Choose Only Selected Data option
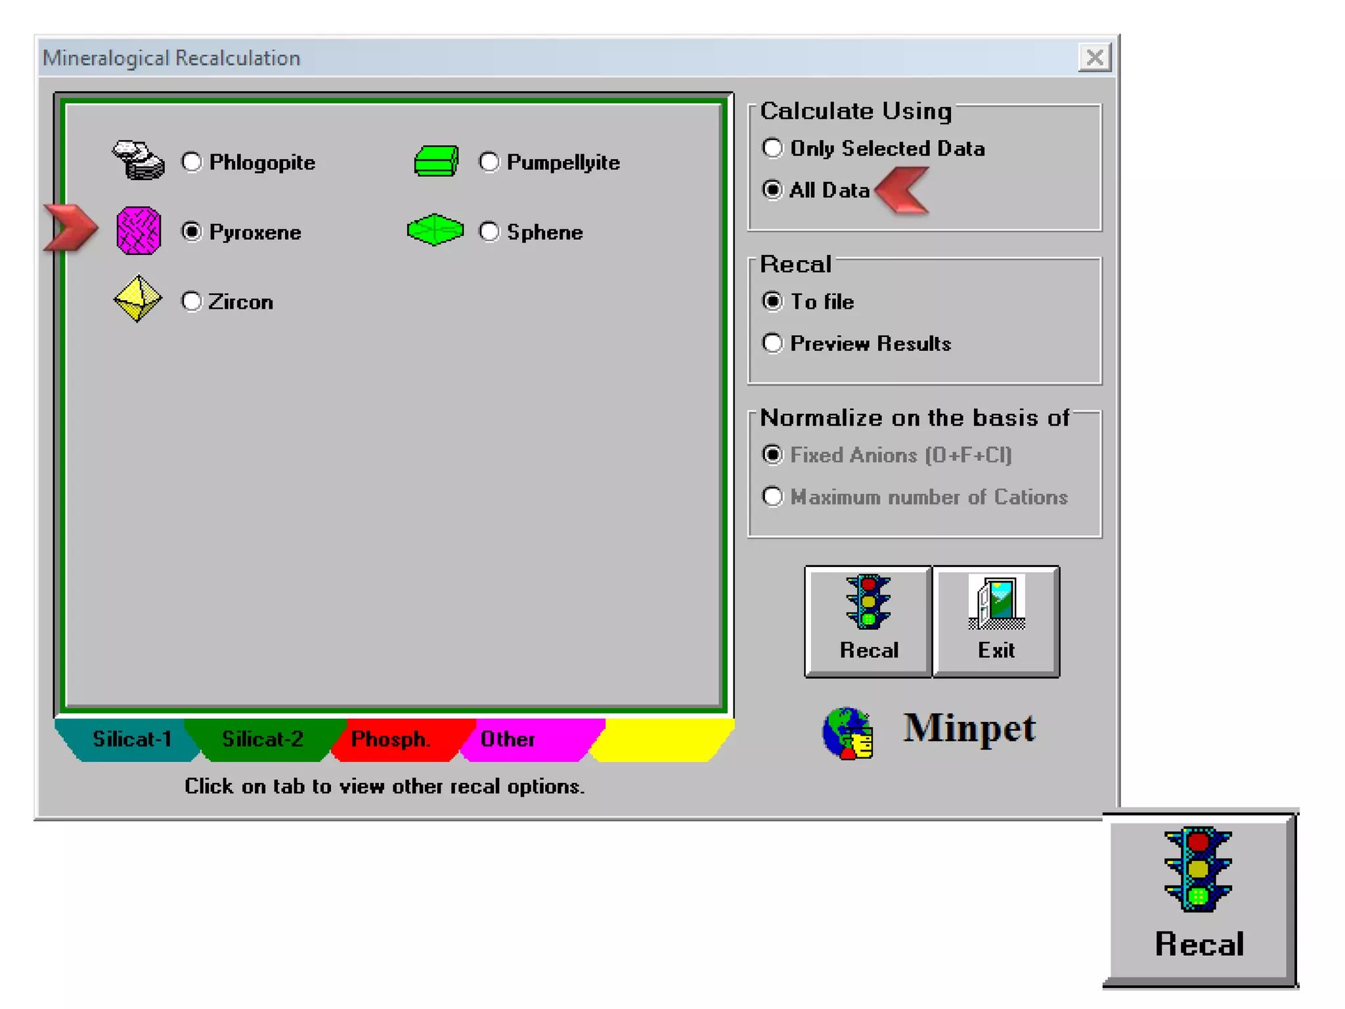This screenshot has height=1009, width=1345. pyautogui.click(x=772, y=148)
